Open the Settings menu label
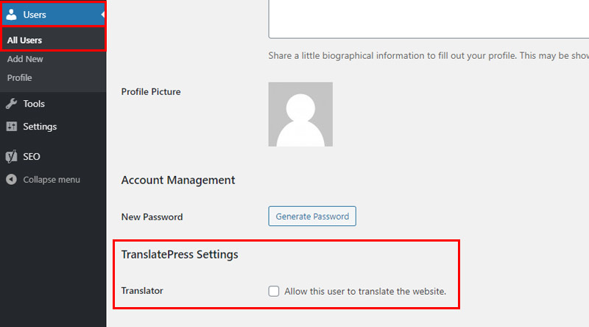The image size is (589, 327). [x=40, y=127]
